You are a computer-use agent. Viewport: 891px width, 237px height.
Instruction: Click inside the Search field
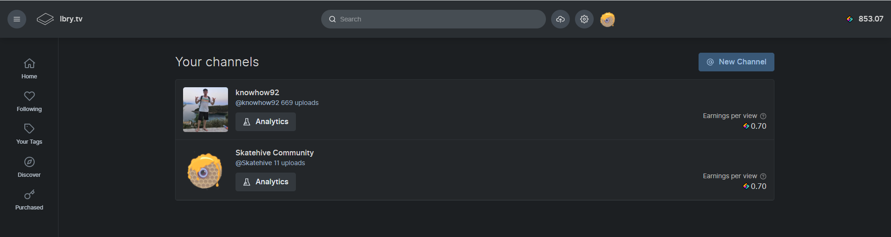pyautogui.click(x=433, y=19)
